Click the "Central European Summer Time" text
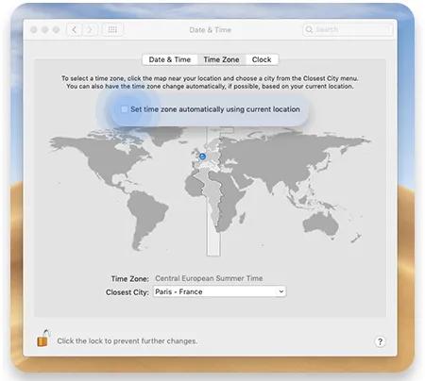Viewport: 425px width, 381px height. [209, 278]
